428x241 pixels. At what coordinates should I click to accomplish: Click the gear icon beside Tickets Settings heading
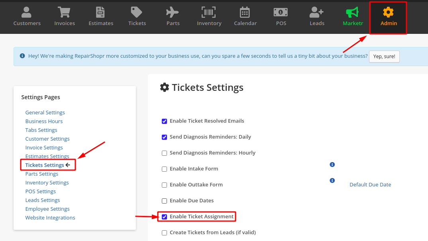point(165,87)
